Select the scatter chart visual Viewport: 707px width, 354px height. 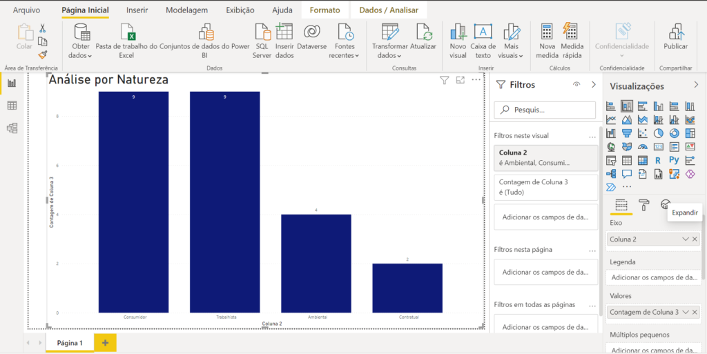click(x=643, y=133)
